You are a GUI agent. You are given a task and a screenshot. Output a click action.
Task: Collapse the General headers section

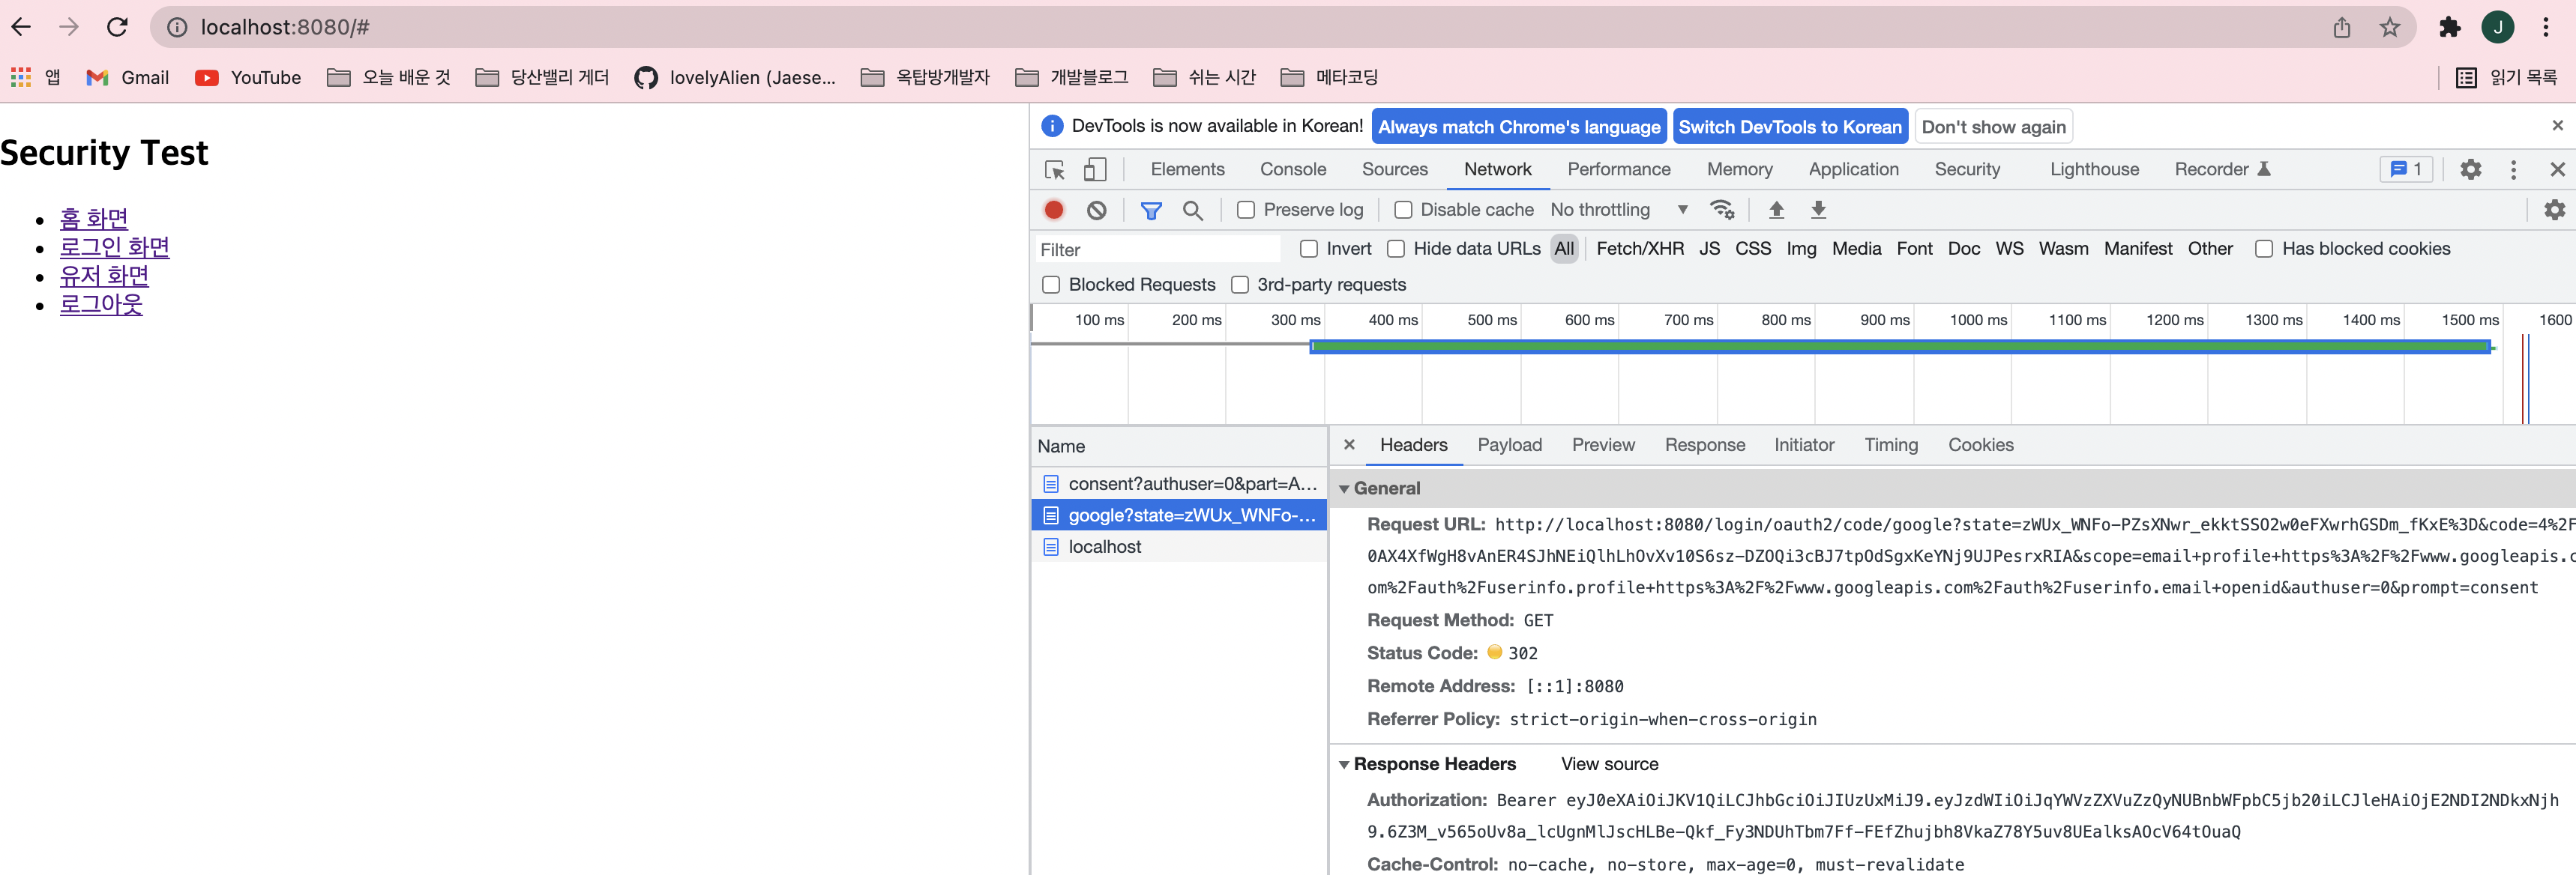pos(1345,488)
